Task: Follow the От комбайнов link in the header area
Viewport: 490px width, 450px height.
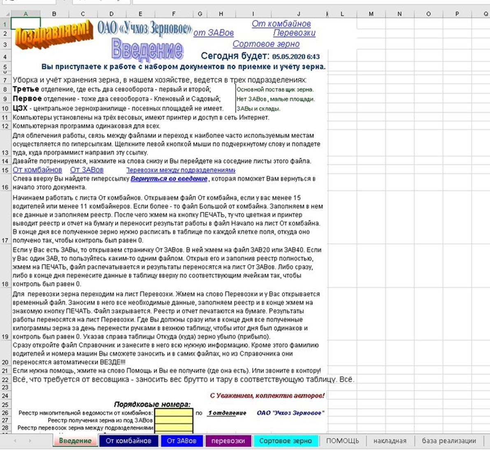Action: click(281, 24)
